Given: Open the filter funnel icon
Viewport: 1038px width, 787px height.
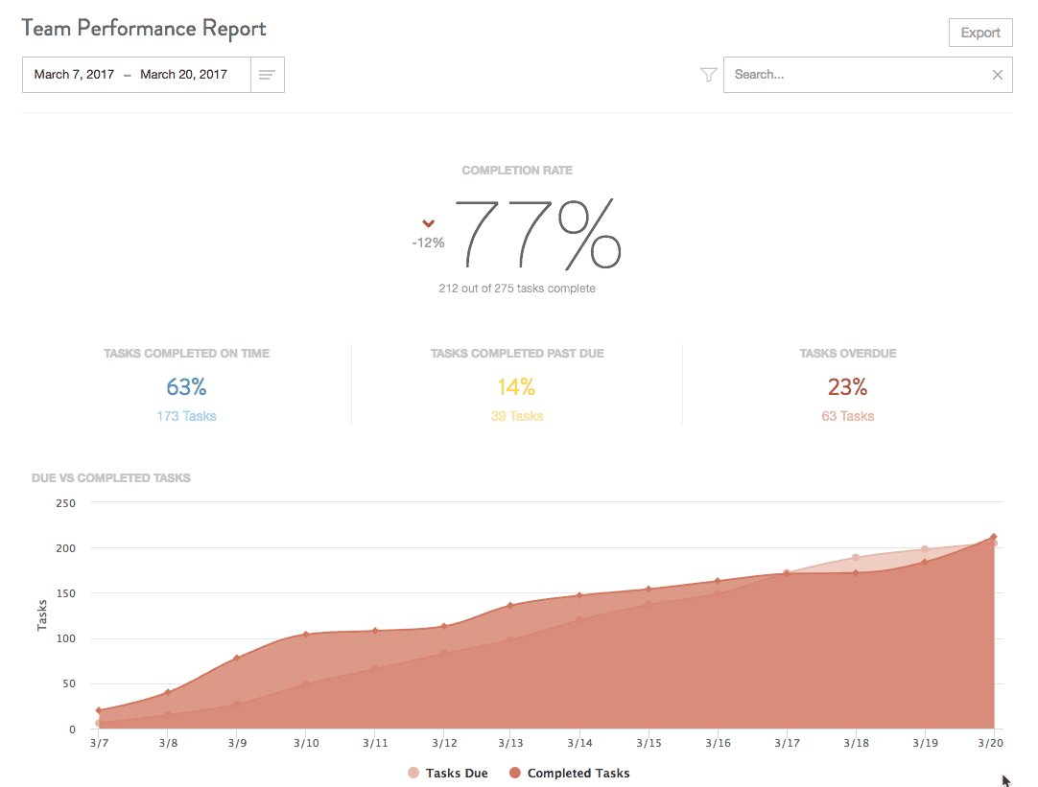Looking at the screenshot, I should (708, 74).
